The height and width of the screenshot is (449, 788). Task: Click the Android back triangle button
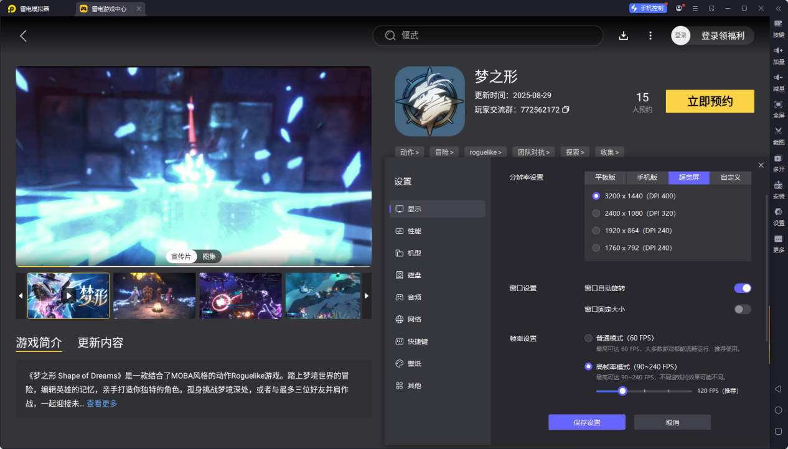[x=778, y=389]
